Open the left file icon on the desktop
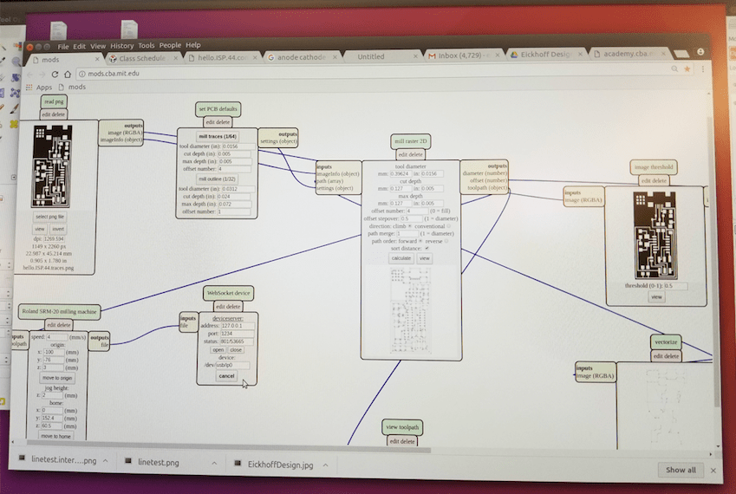Screen dimensions: 736x494 tap(59, 29)
